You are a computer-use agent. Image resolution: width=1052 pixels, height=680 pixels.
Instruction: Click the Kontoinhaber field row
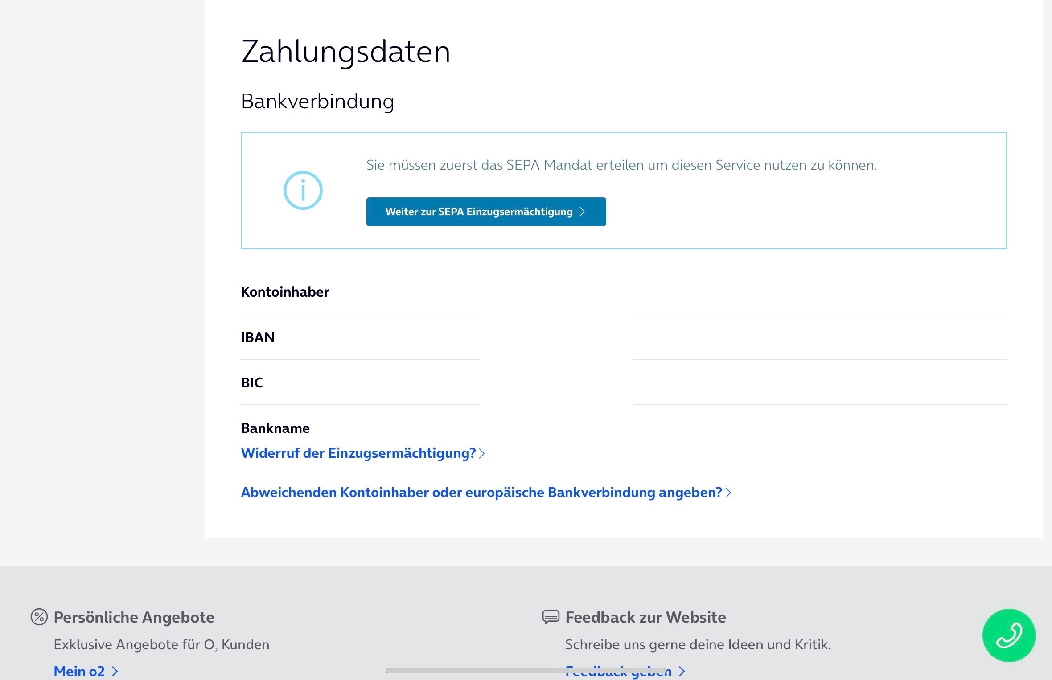(x=285, y=292)
